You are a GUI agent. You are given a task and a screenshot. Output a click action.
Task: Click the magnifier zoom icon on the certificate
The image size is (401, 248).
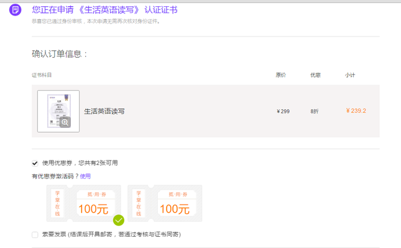click(x=65, y=122)
